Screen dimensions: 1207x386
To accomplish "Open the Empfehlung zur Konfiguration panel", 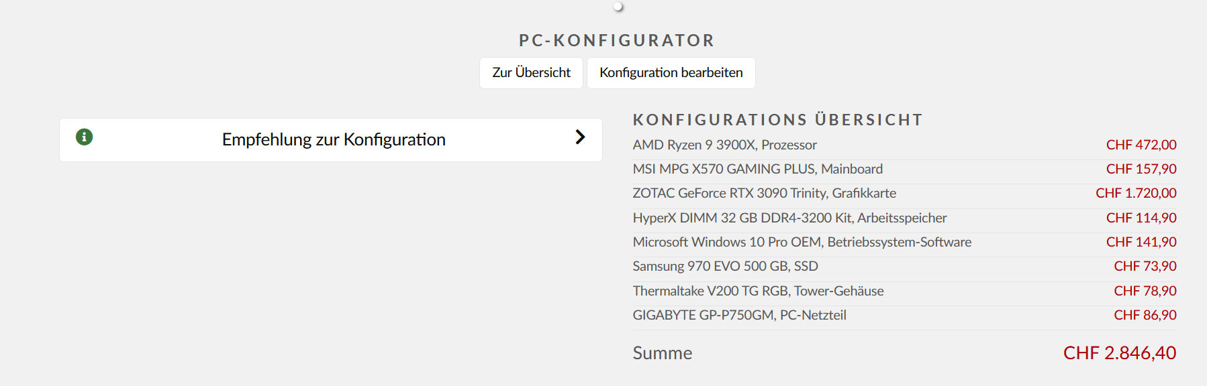I will point(334,139).
